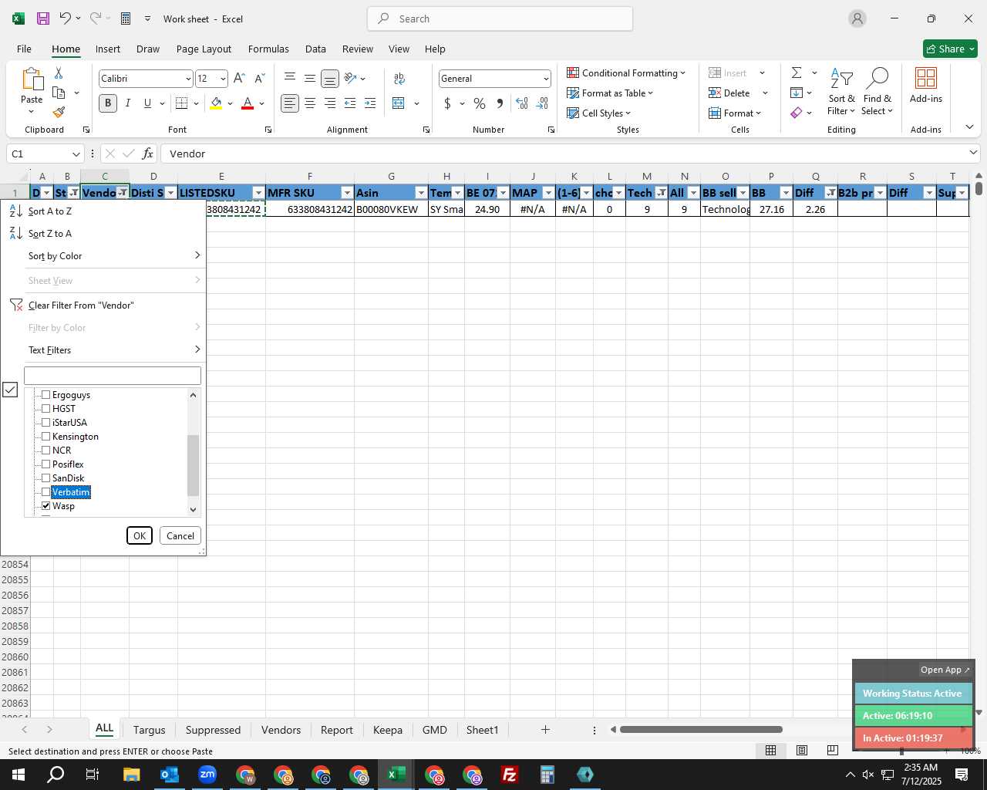Open the LISTEDSKU column filter dropdown
987x790 pixels.
(258, 193)
